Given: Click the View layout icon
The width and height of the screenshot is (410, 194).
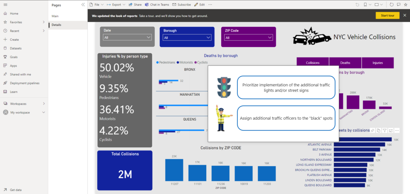Looking at the screenshot, I should 377,5.
